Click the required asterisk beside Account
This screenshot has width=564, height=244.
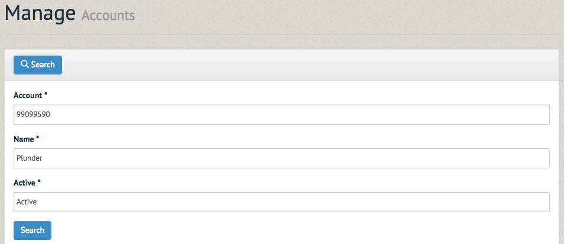click(45, 95)
